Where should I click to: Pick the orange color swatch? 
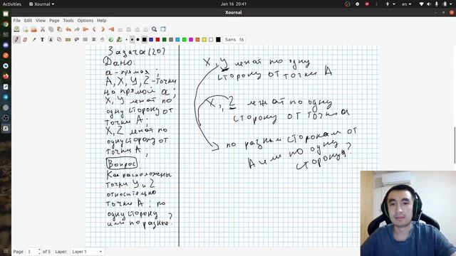tap(198, 40)
